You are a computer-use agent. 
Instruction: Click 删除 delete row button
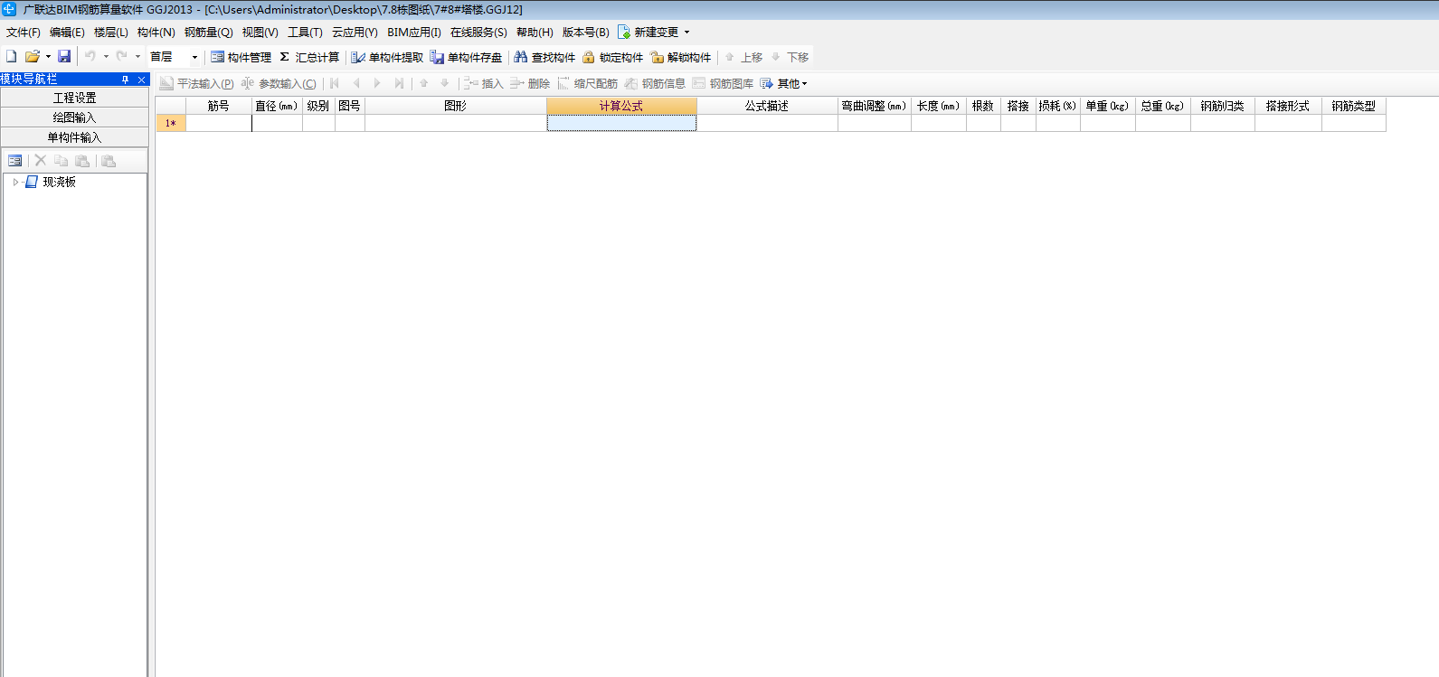pos(529,83)
